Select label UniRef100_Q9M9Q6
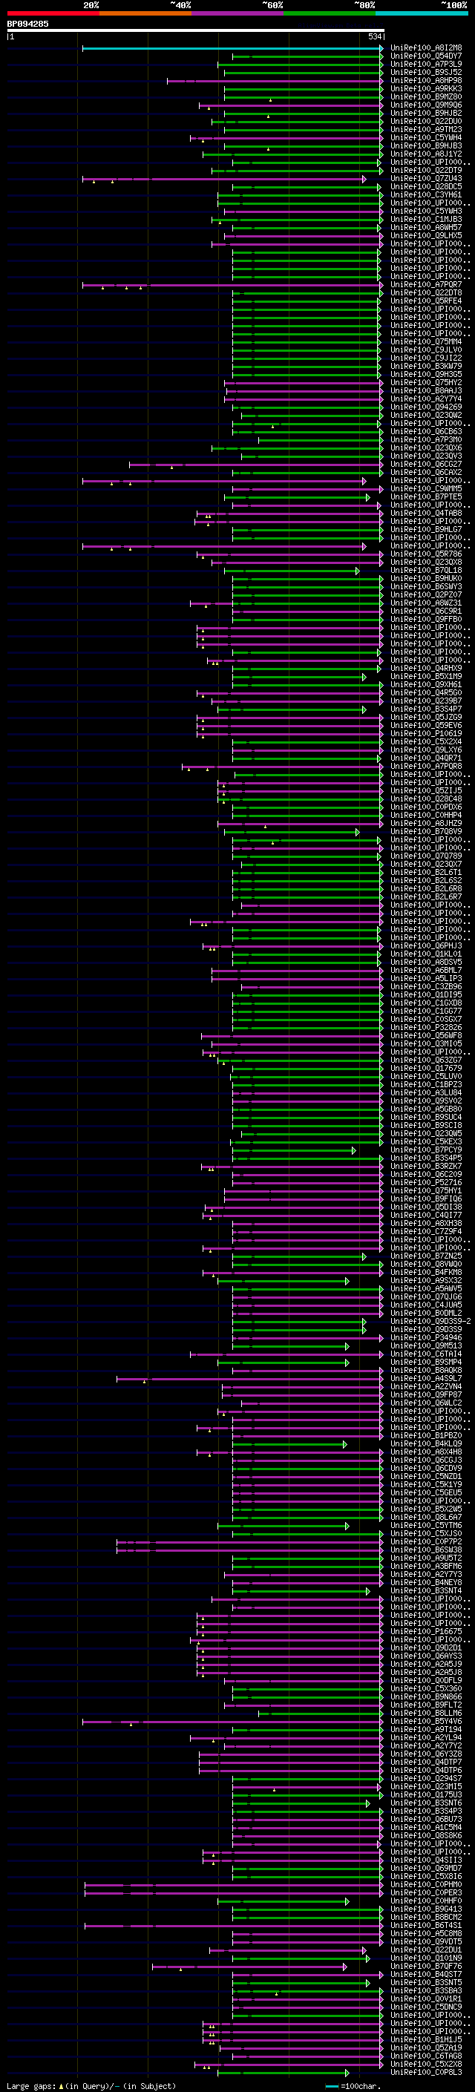This screenshot has height=2092, width=475. [x=426, y=105]
